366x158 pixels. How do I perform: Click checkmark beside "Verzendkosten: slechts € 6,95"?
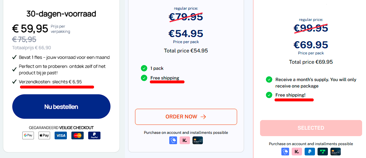coord(14,82)
